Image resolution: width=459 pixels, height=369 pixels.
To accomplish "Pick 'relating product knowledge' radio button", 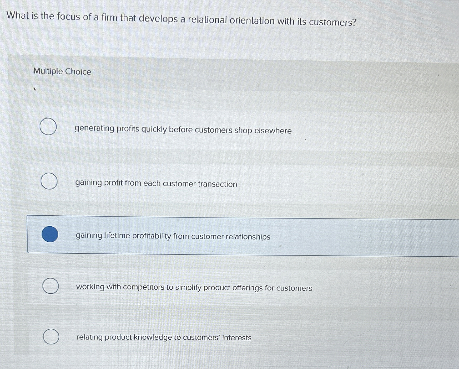I will (51, 336).
